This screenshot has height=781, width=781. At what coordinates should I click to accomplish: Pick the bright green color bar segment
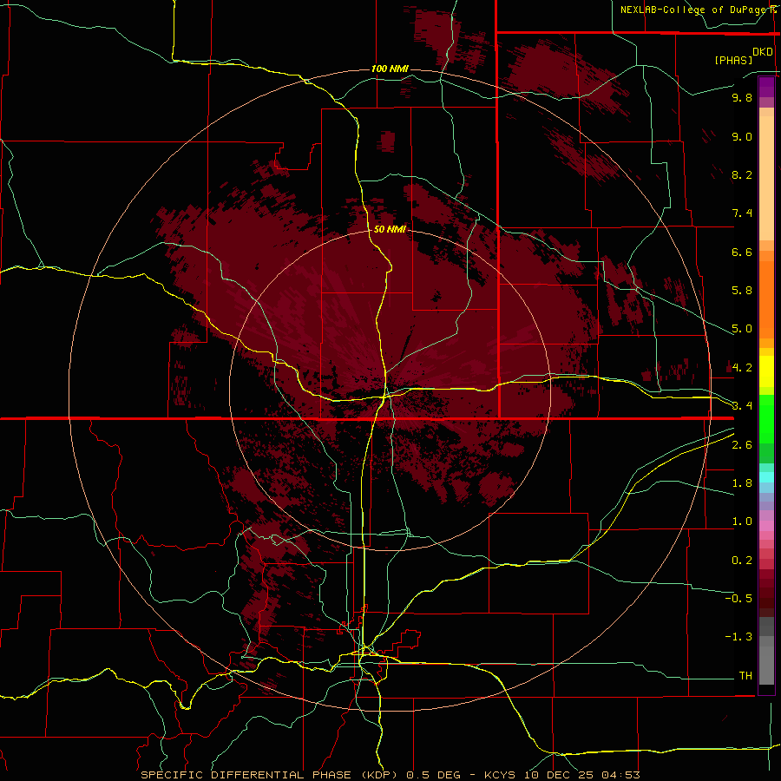pos(766,418)
